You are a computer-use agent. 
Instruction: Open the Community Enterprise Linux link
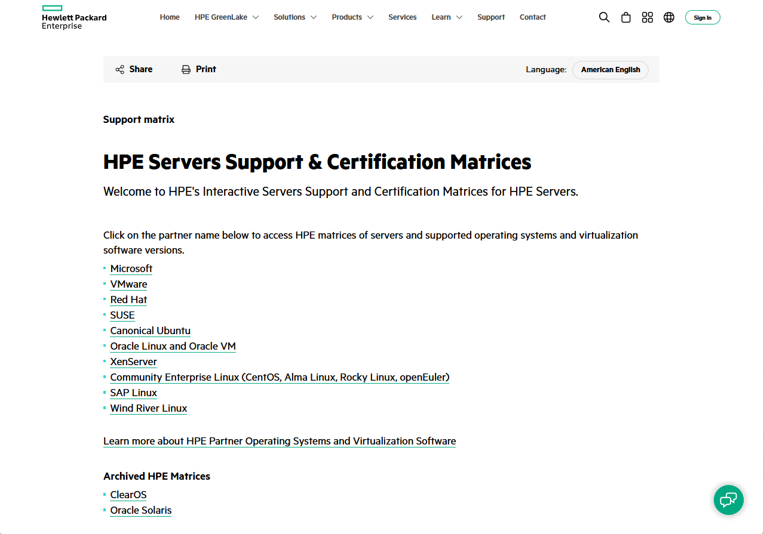280,377
